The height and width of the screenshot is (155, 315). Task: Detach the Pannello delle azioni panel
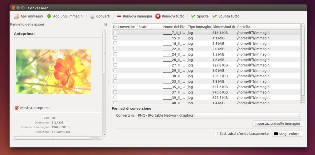pos(106,24)
